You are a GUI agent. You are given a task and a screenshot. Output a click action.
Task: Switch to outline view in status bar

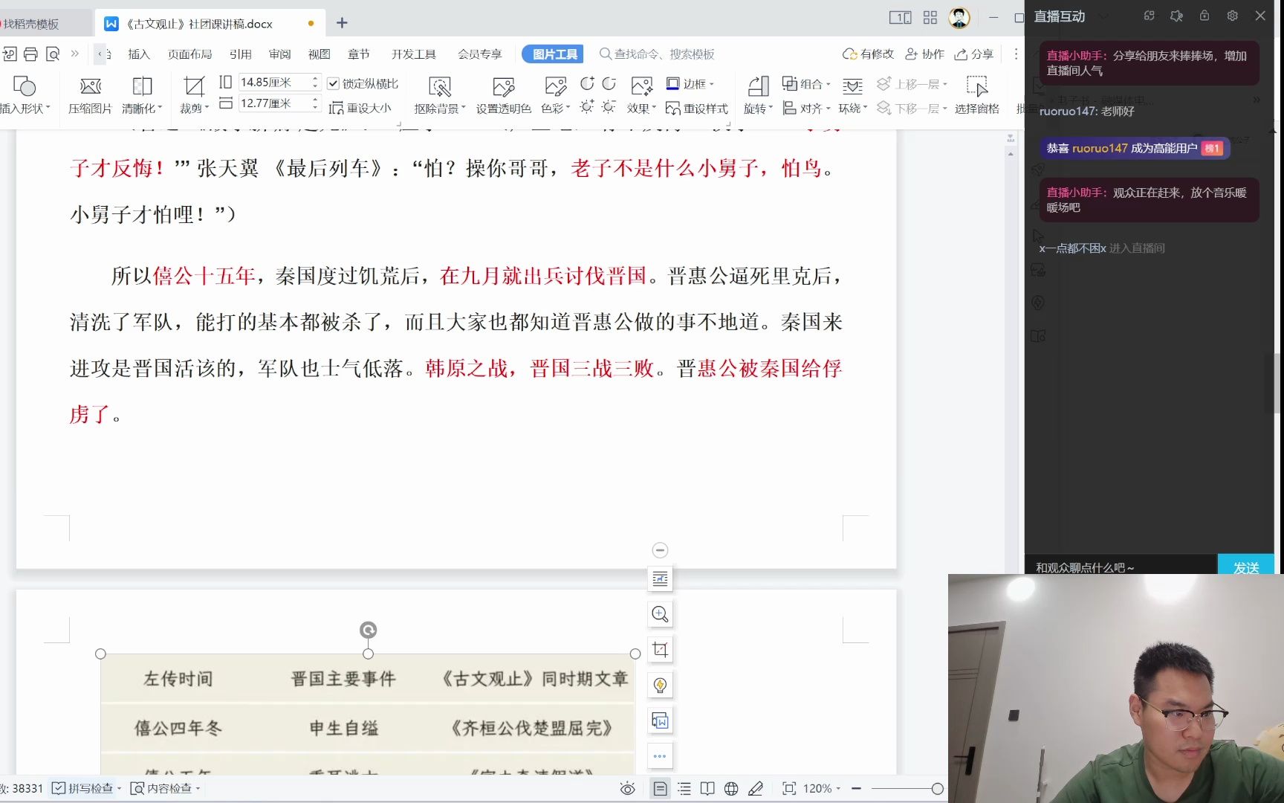(x=684, y=789)
